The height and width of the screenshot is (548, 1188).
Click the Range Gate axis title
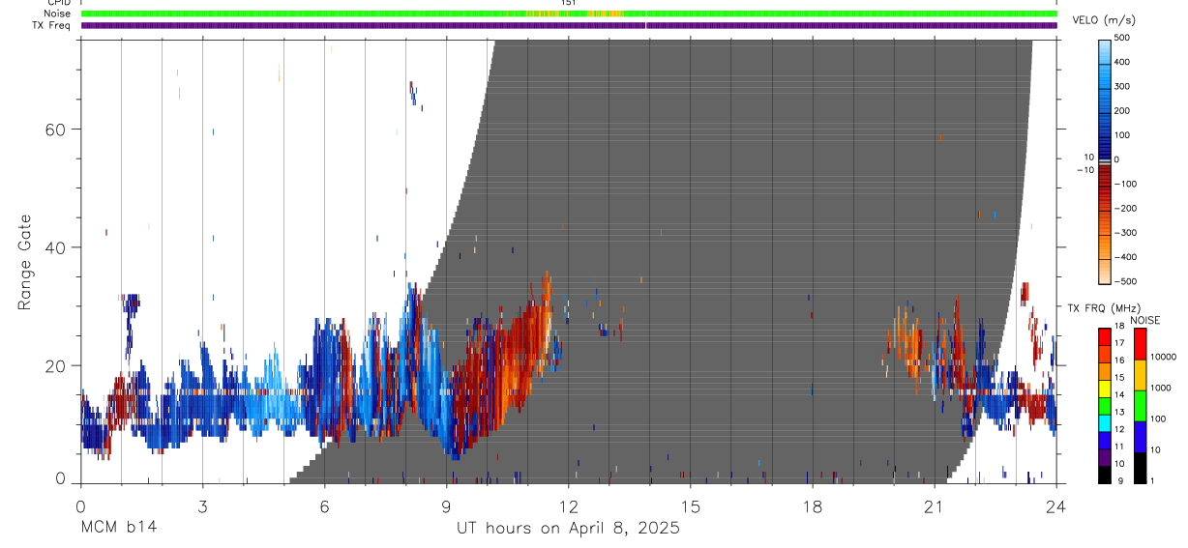click(24, 262)
